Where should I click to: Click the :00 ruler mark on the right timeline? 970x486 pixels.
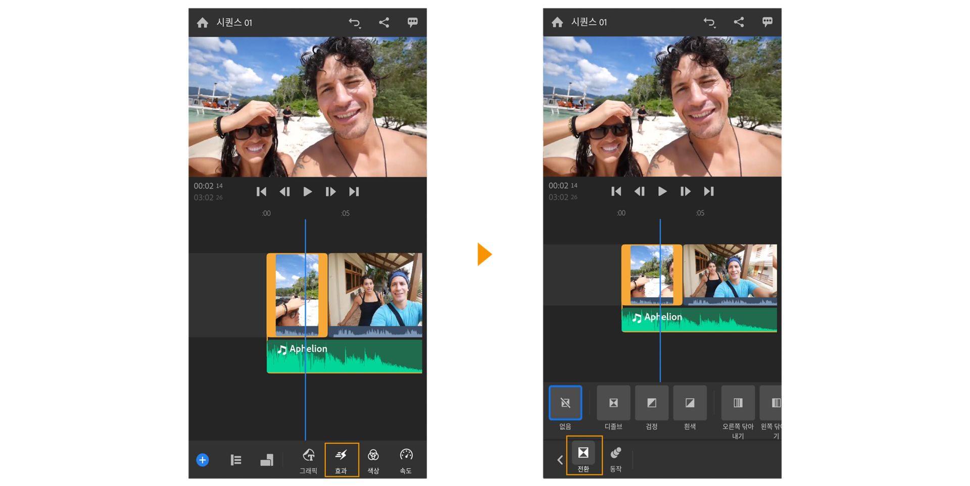[x=621, y=213]
